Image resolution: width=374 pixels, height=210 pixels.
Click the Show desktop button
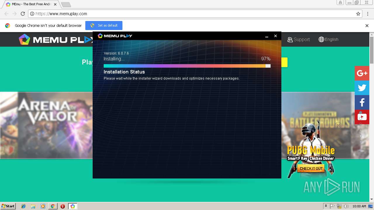coord(371,206)
